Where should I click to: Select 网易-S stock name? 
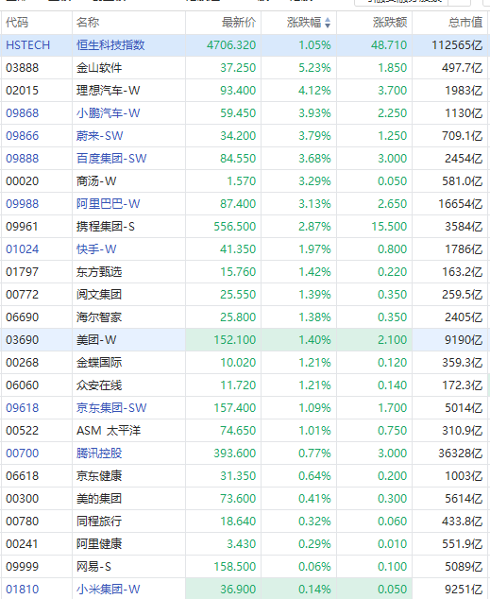93,567
